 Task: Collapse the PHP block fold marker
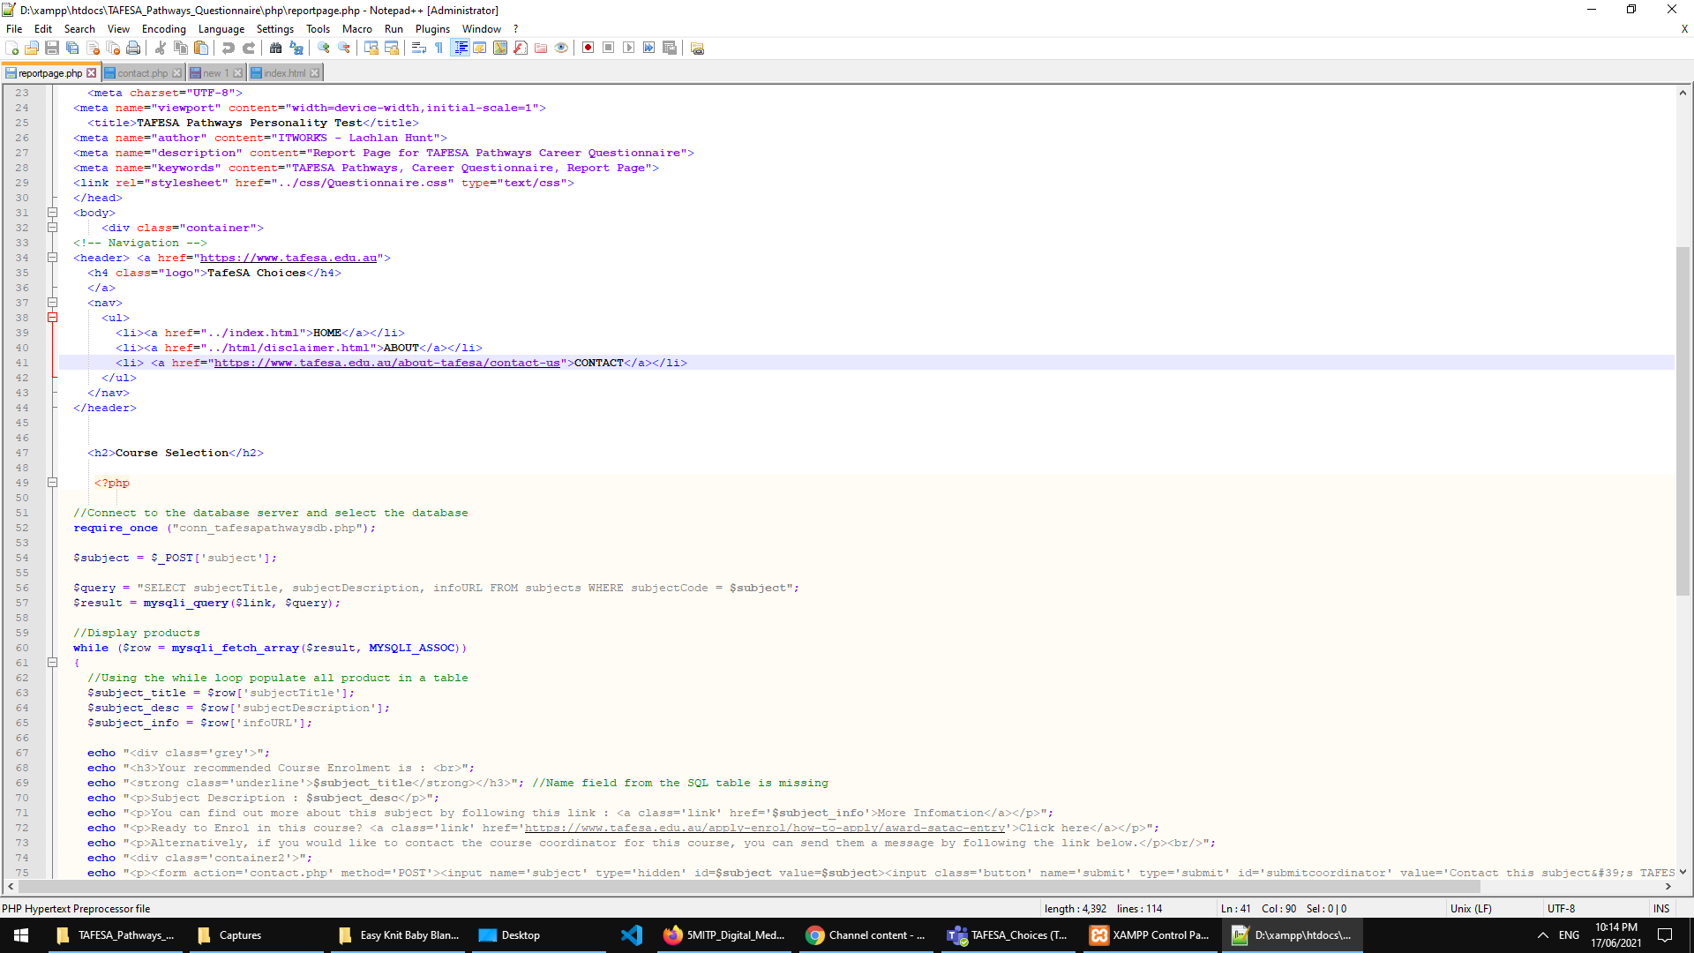pyautogui.click(x=52, y=483)
